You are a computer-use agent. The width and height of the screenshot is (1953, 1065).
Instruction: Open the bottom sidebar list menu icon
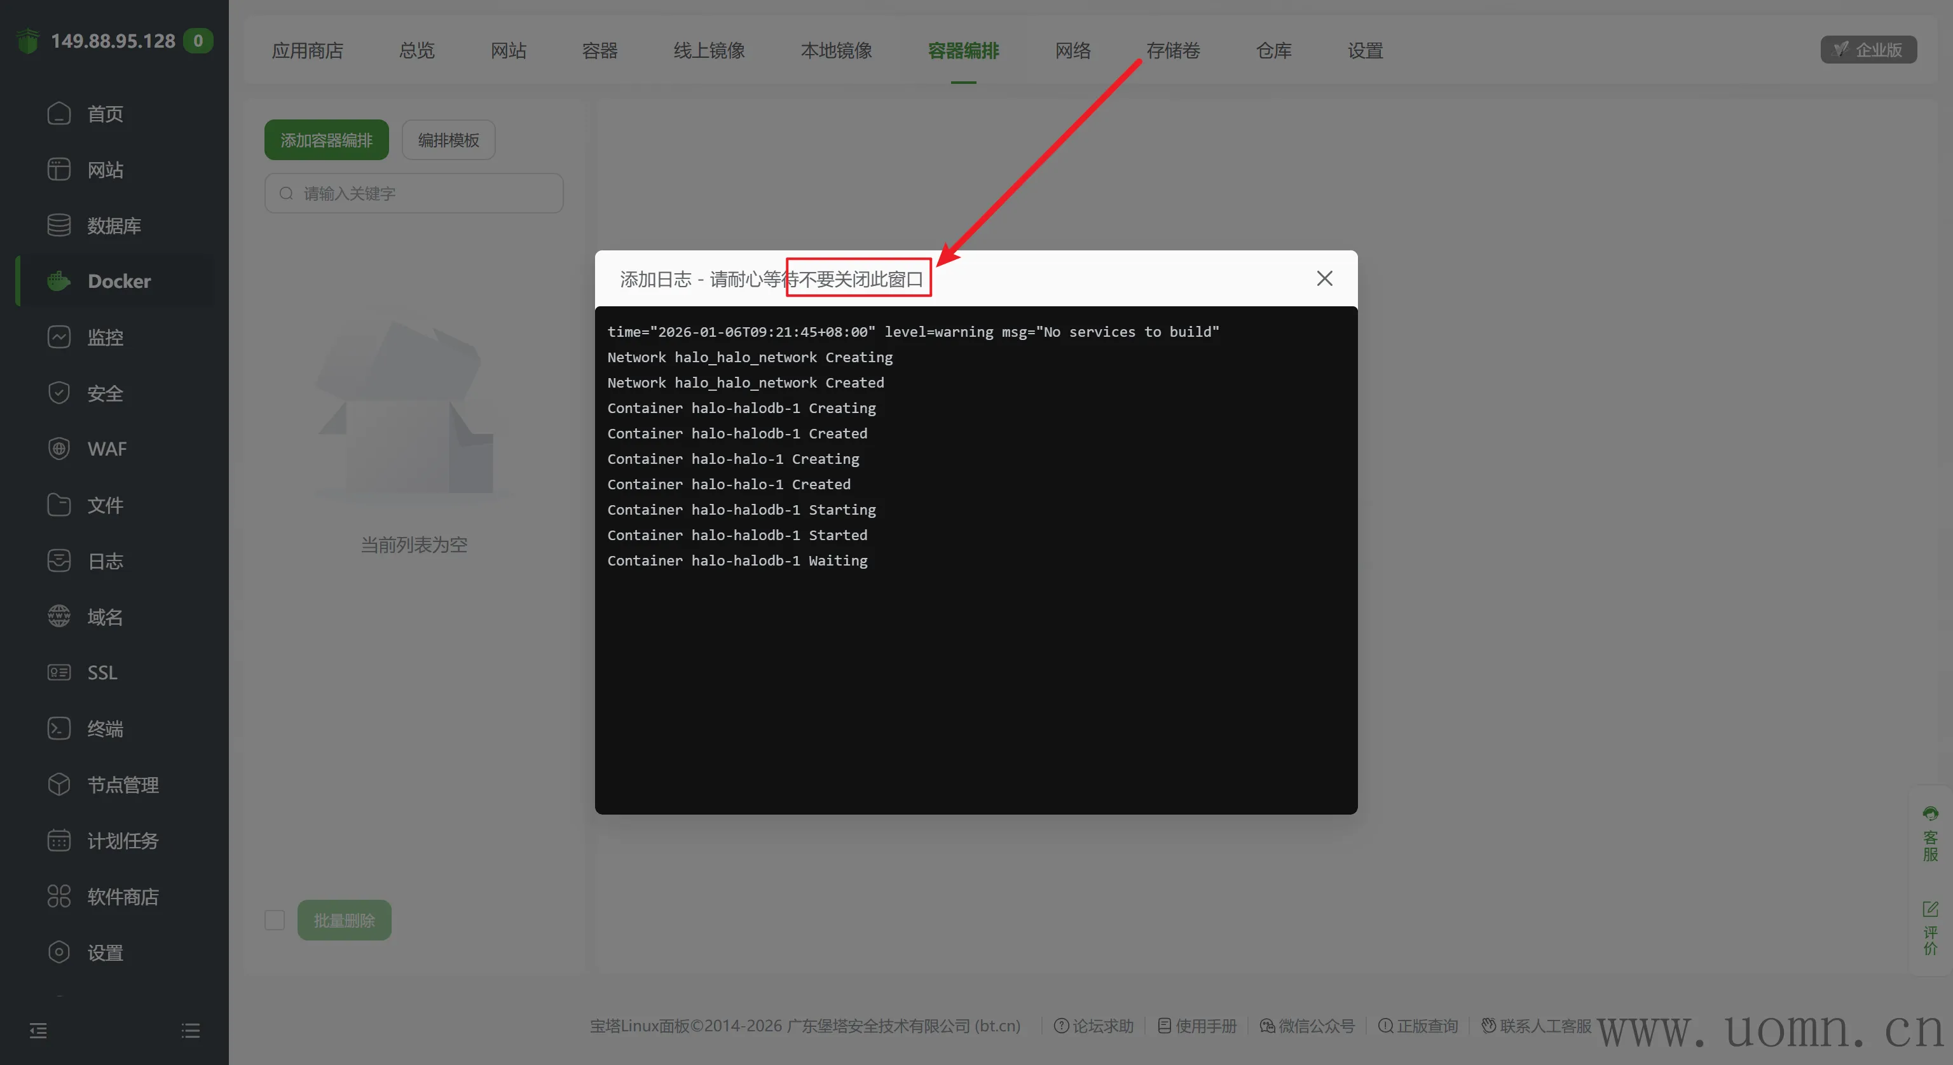(x=190, y=1030)
